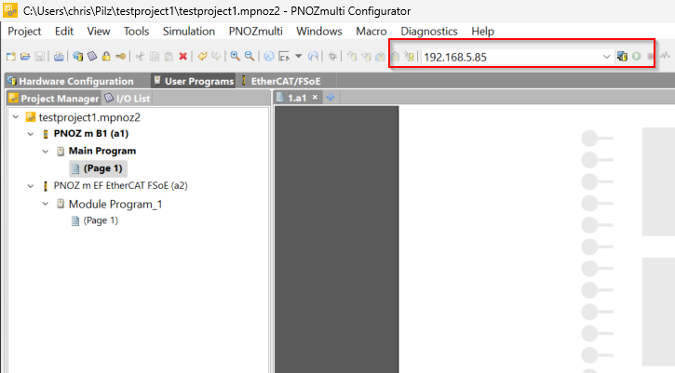Click the striped I/O list toolbar icon

point(92,57)
